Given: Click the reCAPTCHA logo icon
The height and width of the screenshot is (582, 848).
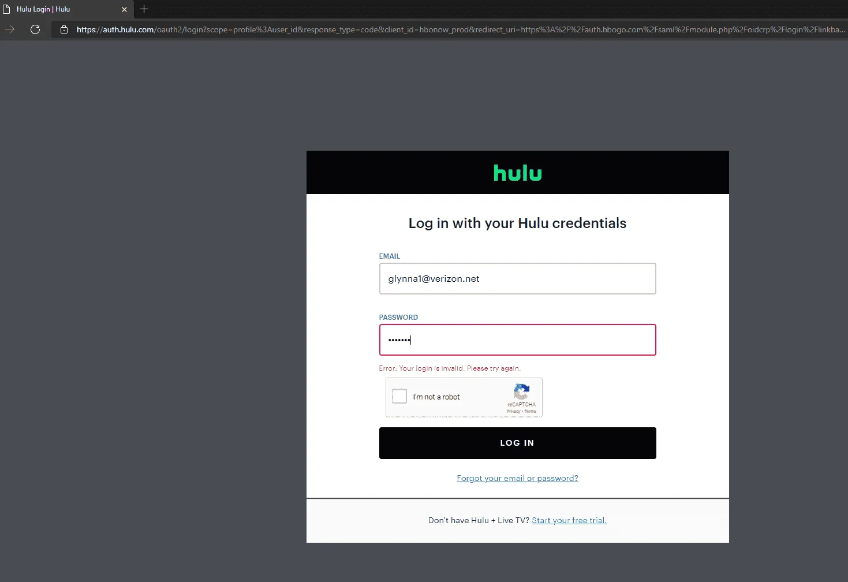Looking at the screenshot, I should [522, 392].
